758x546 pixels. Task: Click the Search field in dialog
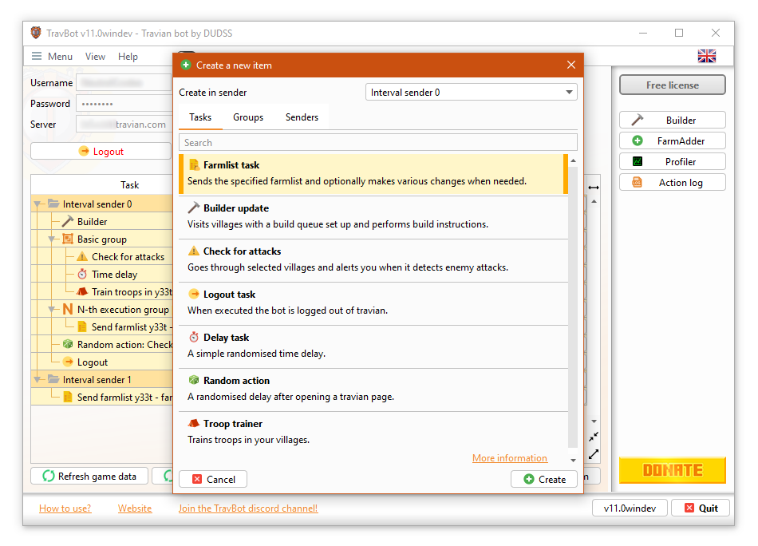(378, 143)
